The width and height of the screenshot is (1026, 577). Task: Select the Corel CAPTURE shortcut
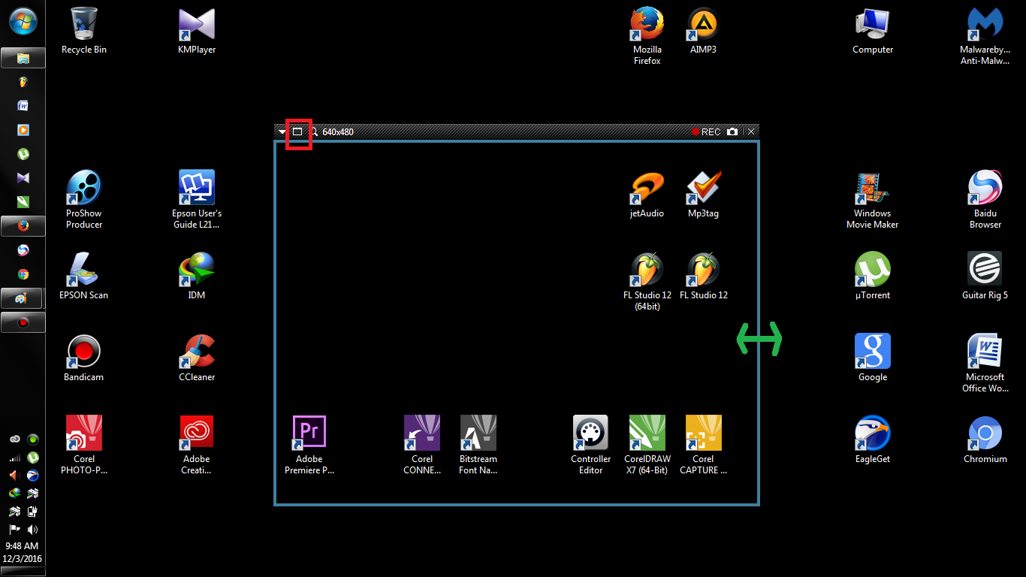click(x=704, y=446)
